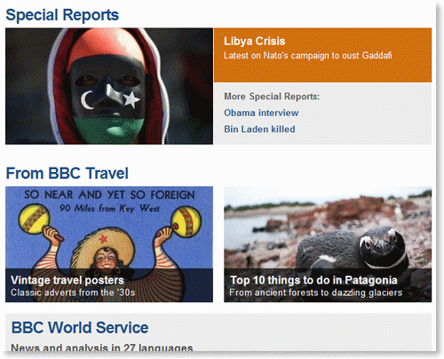
Task: Click the 'More Special Reports:' label
Action: pos(272,97)
